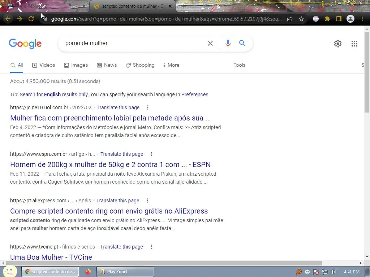Click the volume speaker tray icon
This screenshot has height=277, width=370.
point(333,272)
